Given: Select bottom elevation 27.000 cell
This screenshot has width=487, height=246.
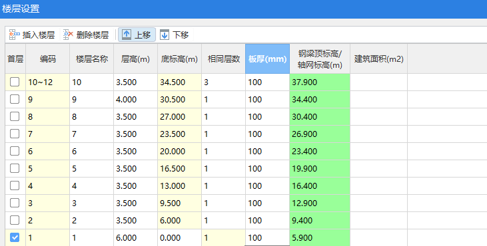Looking at the screenshot, I should click(179, 117).
